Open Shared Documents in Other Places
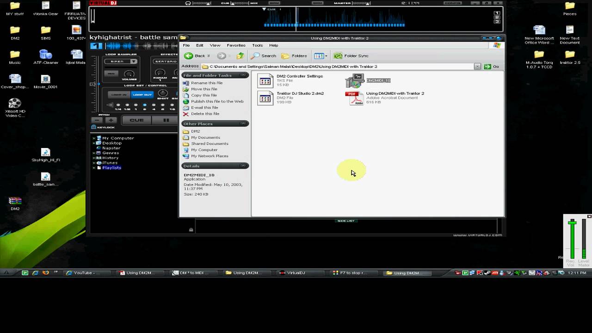 tap(210, 143)
